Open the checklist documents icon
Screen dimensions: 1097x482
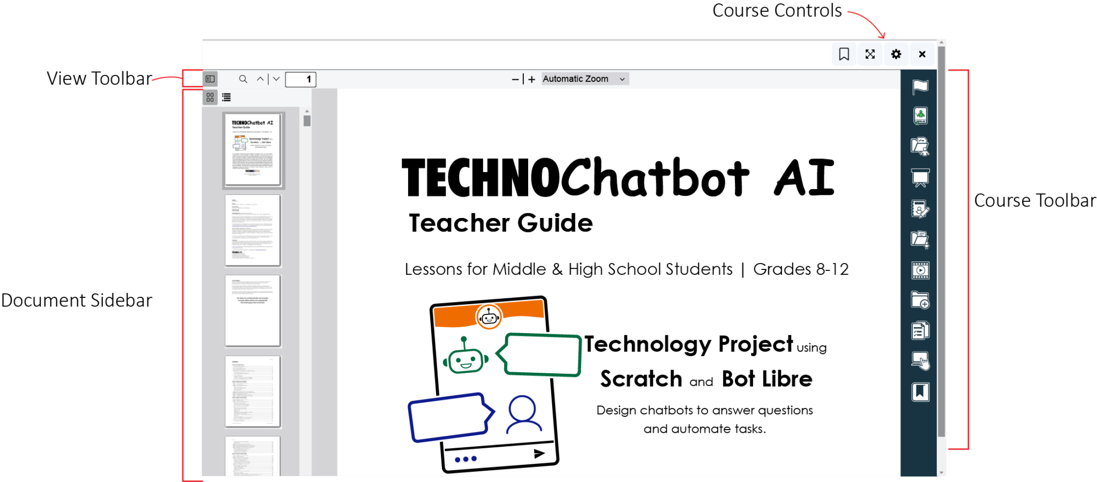coord(920,331)
